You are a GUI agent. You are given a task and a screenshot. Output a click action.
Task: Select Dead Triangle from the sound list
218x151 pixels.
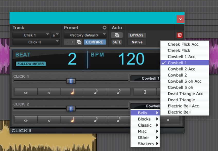click(181, 100)
